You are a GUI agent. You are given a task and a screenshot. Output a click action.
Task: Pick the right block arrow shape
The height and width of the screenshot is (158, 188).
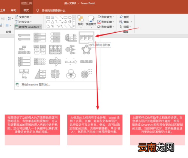[65, 22]
